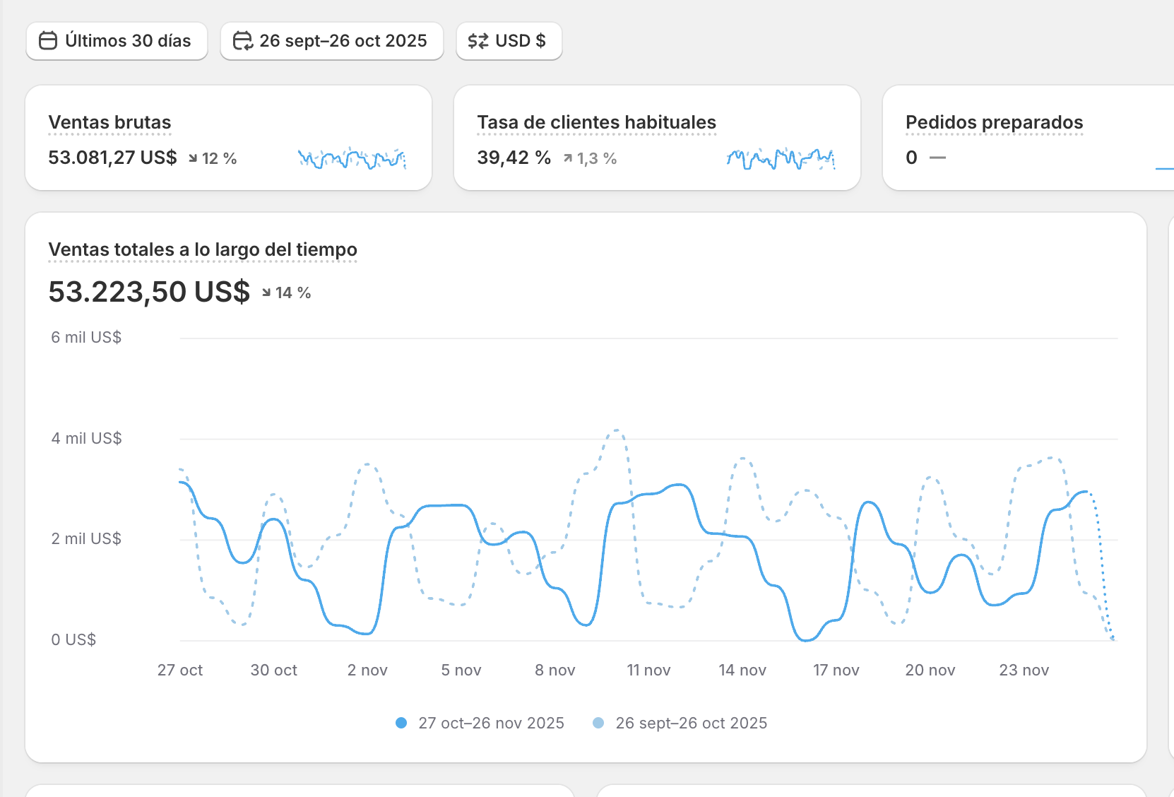Image resolution: width=1174 pixels, height=797 pixels.
Task: Open the Pedidos preparados card title
Action: pos(994,122)
